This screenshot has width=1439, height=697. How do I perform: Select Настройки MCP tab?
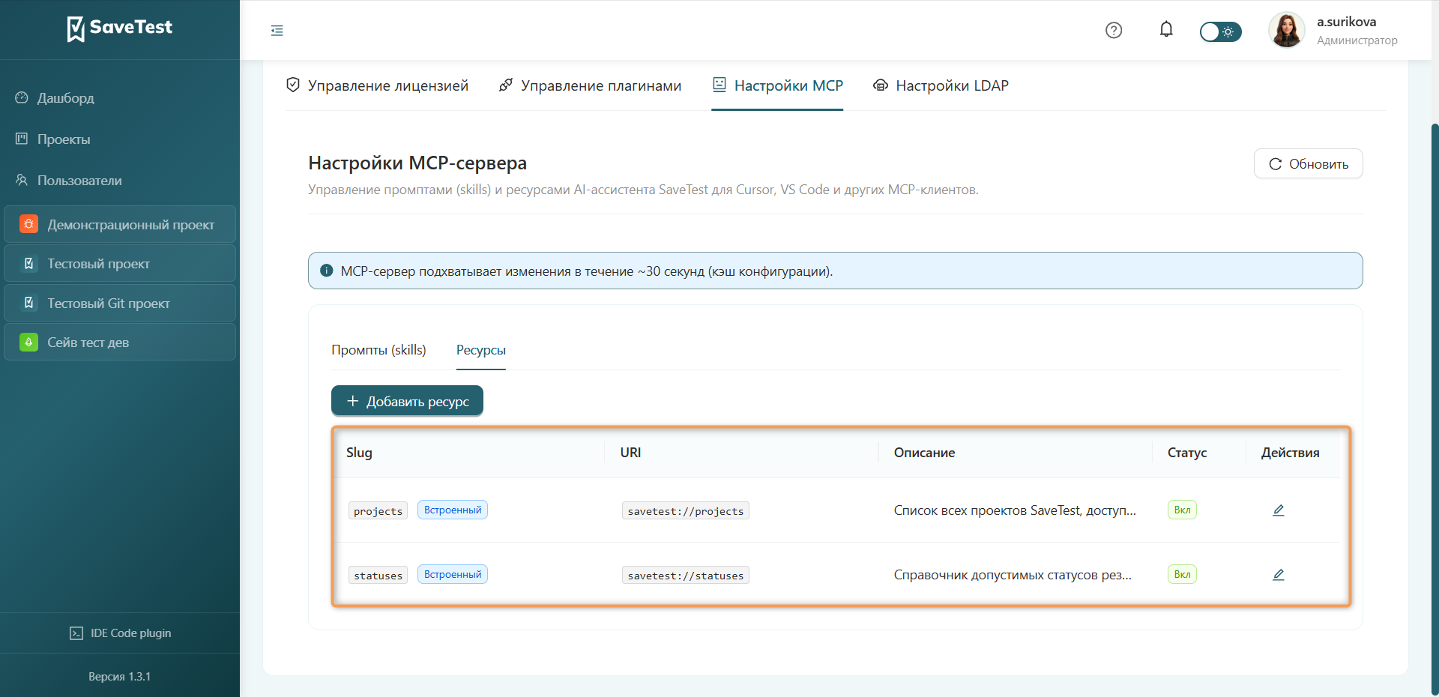pos(777,85)
